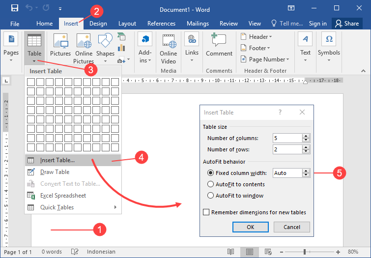
Task: Click the Number of columns field
Action: point(287,138)
